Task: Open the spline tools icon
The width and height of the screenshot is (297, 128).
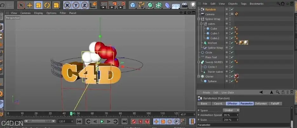Action: point(141,5)
